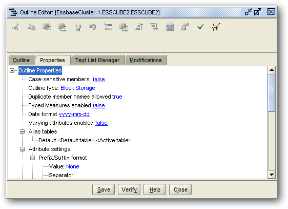Click the Outline type: label
The height and width of the screenshot is (209, 288).
[44, 88]
